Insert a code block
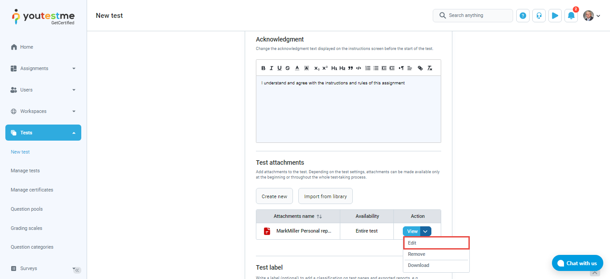The width and height of the screenshot is (610, 279). coord(359,68)
